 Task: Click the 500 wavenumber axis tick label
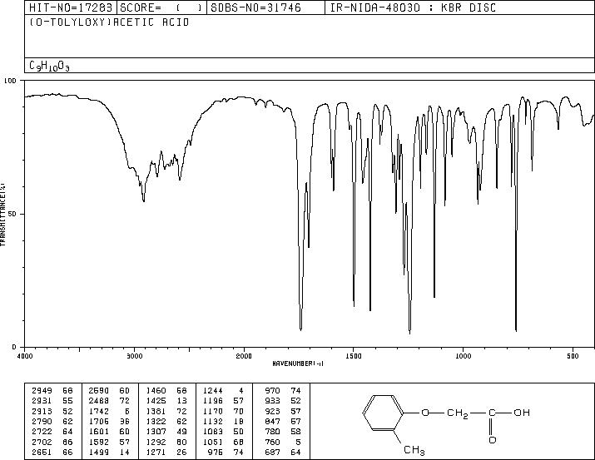[x=573, y=356]
